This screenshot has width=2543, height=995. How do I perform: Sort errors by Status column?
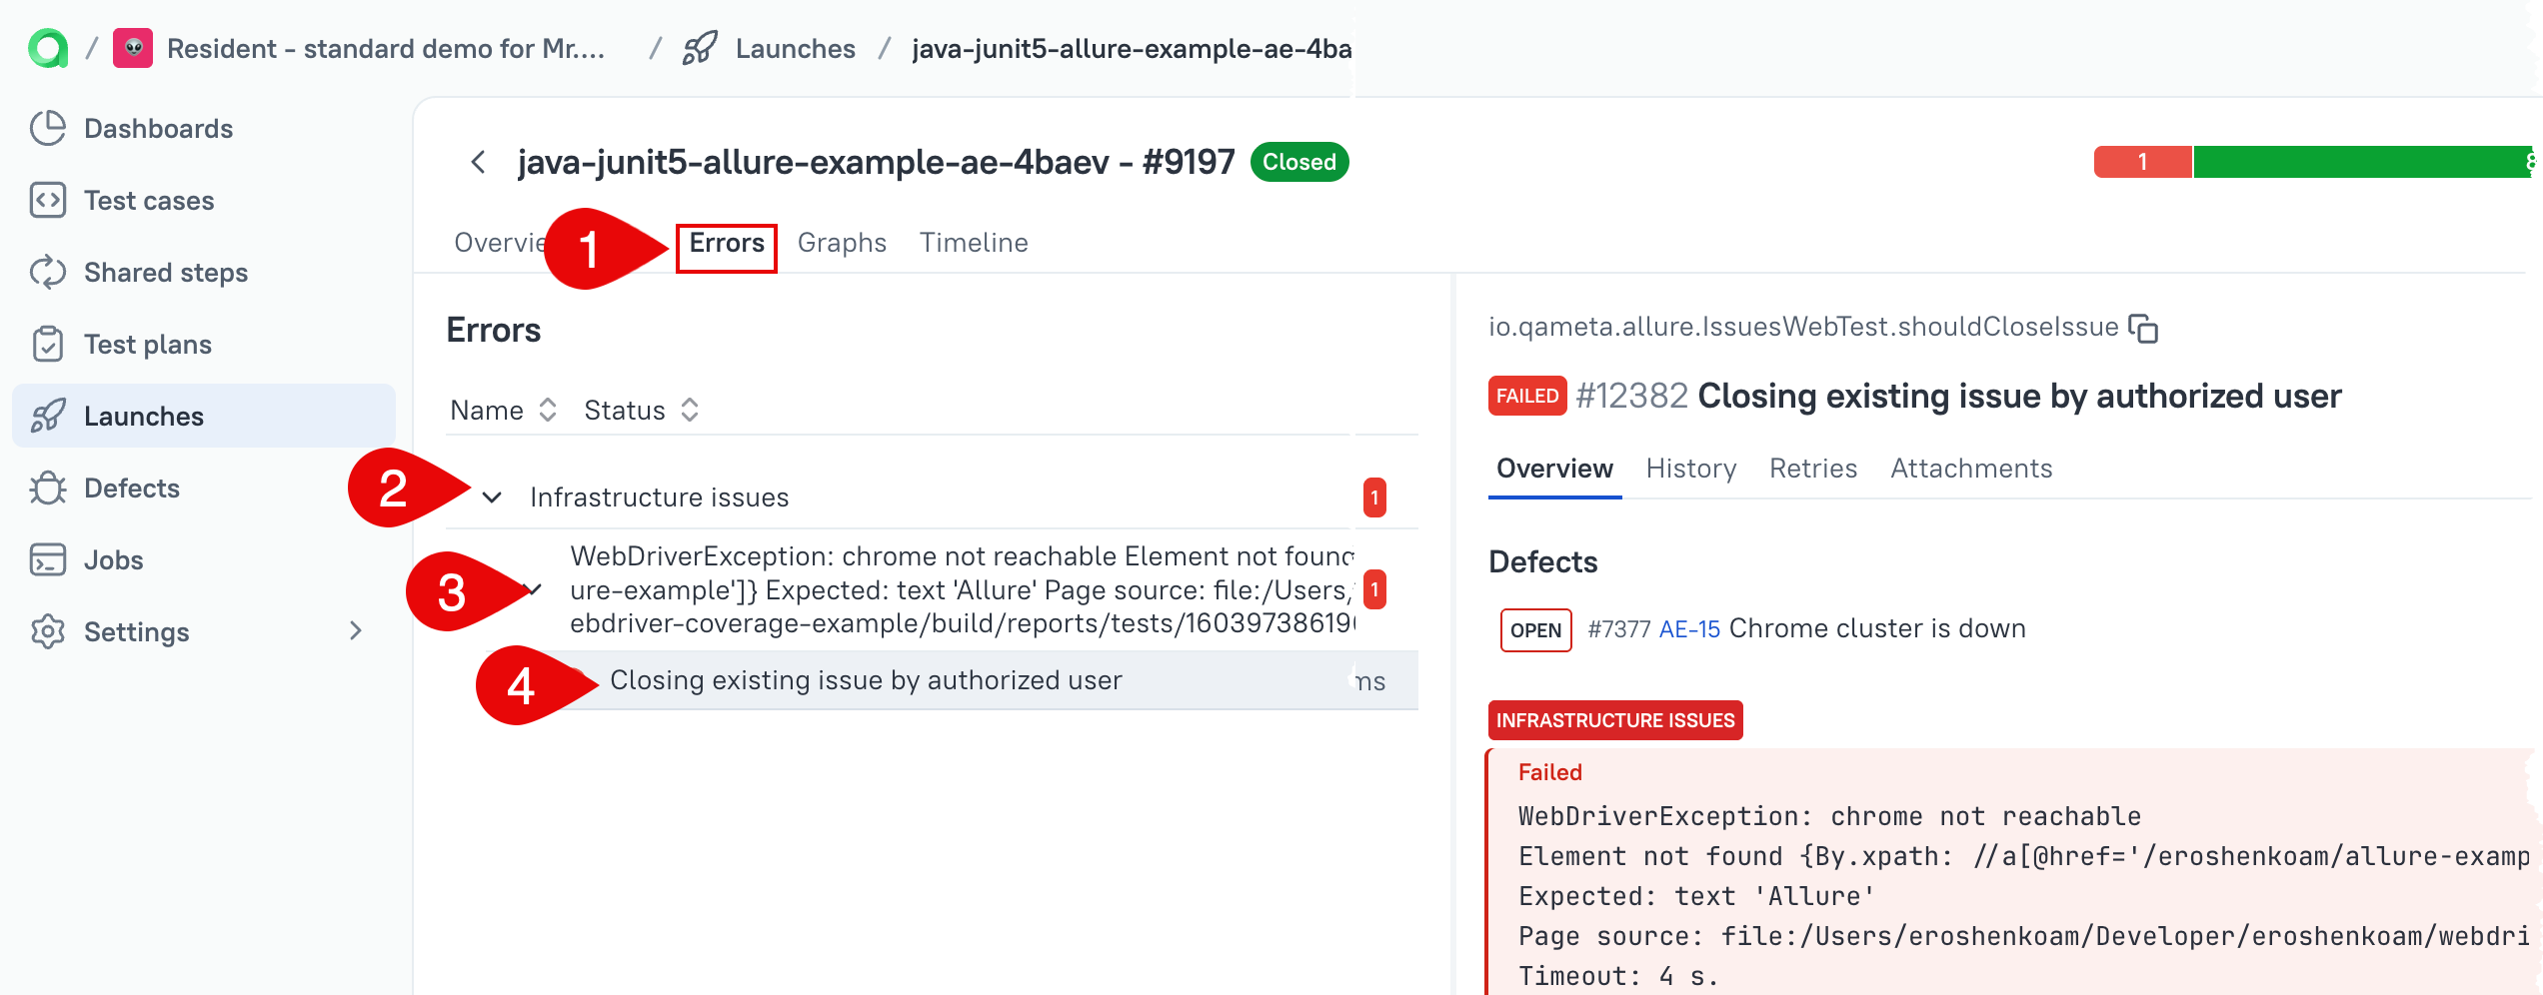(x=641, y=410)
